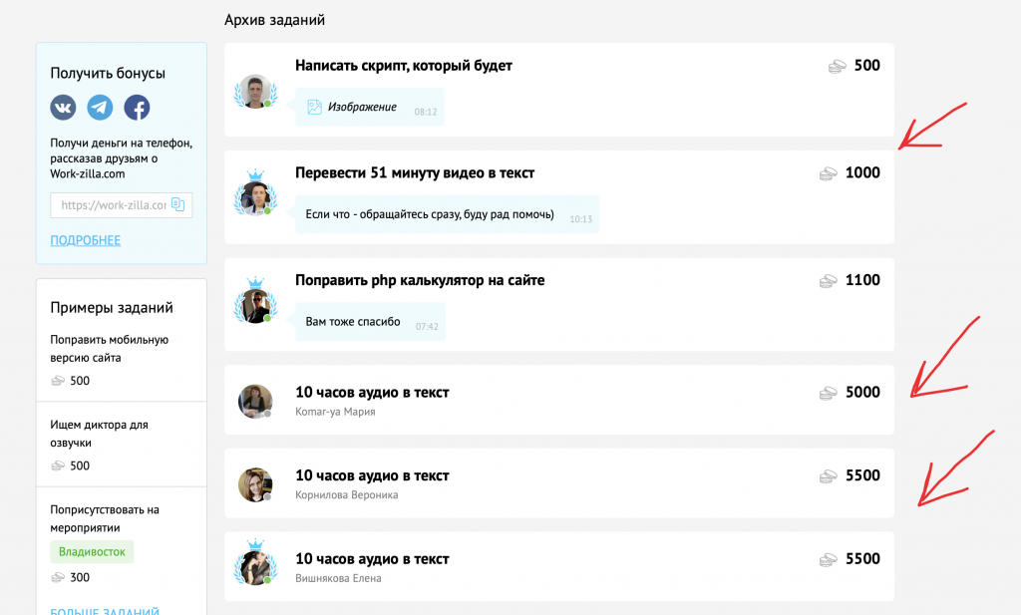The width and height of the screenshot is (1021, 615).
Task: Open task Перевести 51 минуту видео в текст
Action: pos(415,173)
